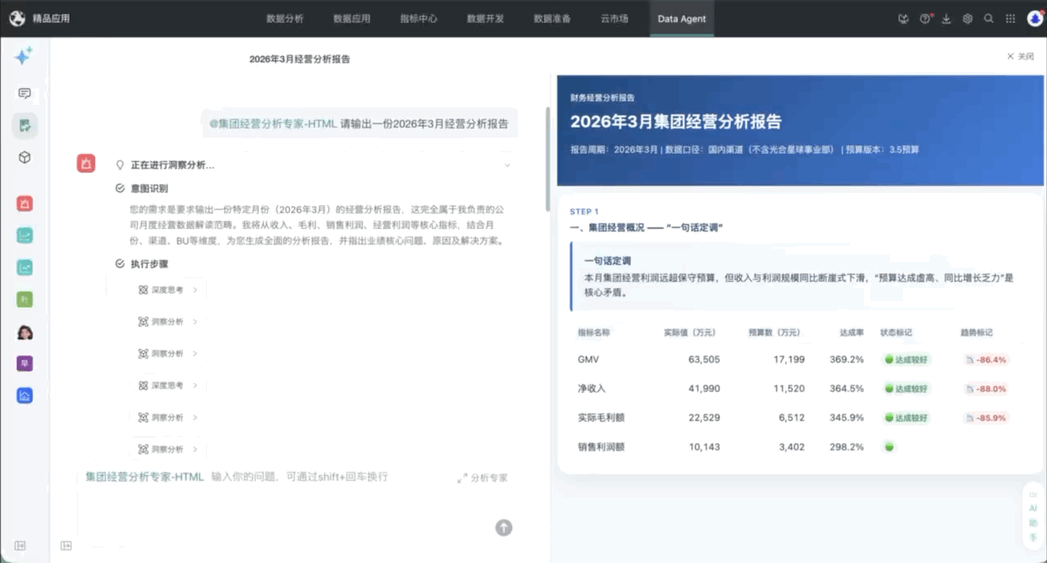Image resolution: width=1047 pixels, height=563 pixels.
Task: Click the 精品应用 globe logo
Action: click(x=17, y=19)
